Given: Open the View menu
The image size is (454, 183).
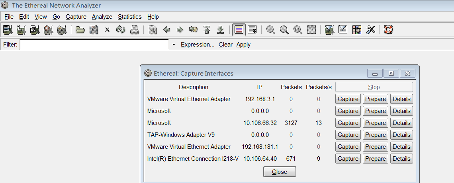Looking at the screenshot, I should [x=41, y=17].
